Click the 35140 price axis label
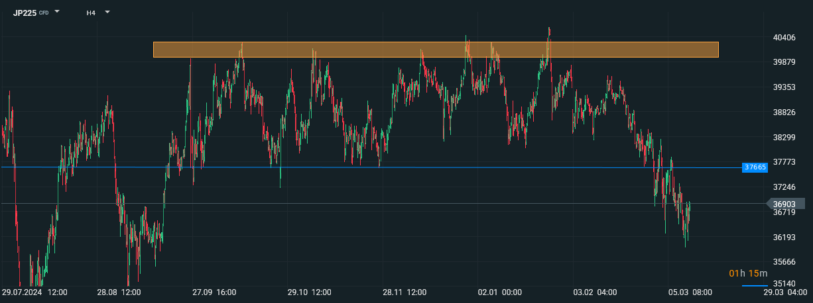Screen dimensions: 813x303 784,283
